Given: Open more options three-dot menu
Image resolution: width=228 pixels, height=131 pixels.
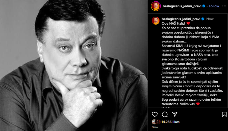Looking at the screenshot, I should point(224,6).
